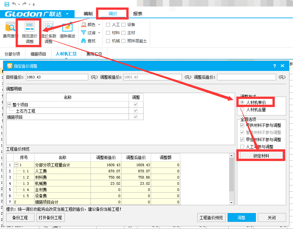Enable 人工不参与调整 option
293x229 pixels.
pyautogui.click(x=242, y=147)
